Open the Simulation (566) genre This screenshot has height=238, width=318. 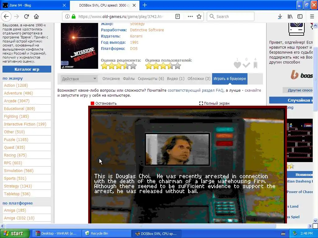27,171
